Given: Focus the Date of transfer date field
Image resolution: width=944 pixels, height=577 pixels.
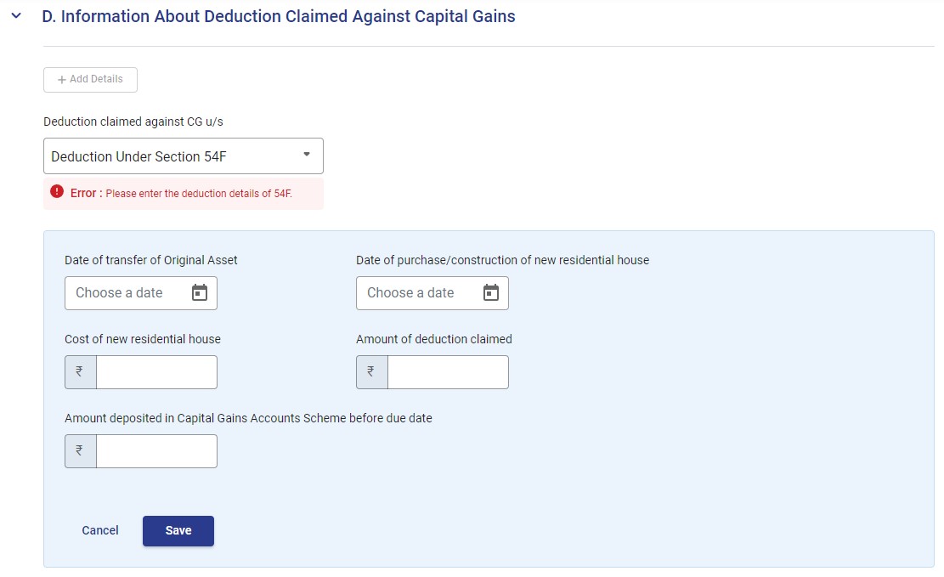Looking at the screenshot, I should pyautogui.click(x=126, y=293).
